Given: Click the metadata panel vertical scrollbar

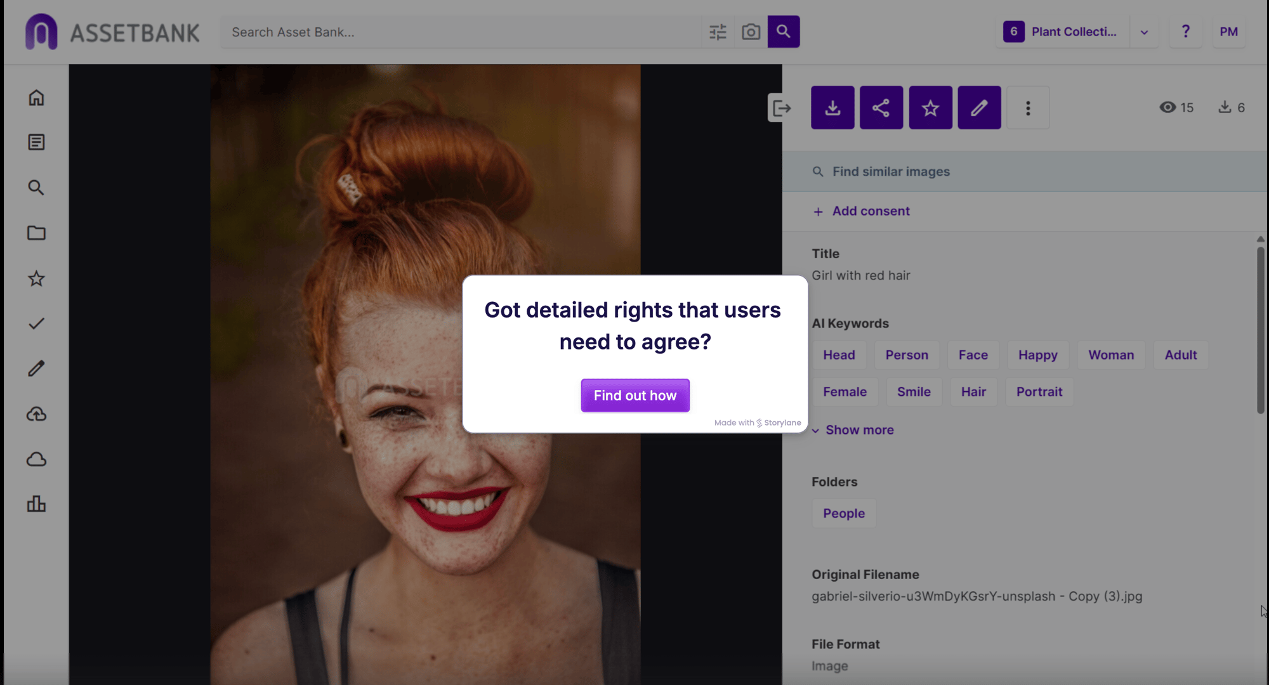Looking at the screenshot, I should click(1260, 330).
